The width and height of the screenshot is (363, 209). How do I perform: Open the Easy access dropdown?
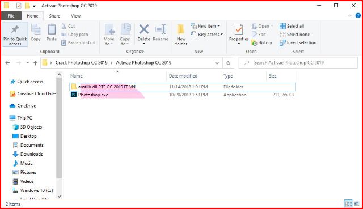tap(206, 35)
